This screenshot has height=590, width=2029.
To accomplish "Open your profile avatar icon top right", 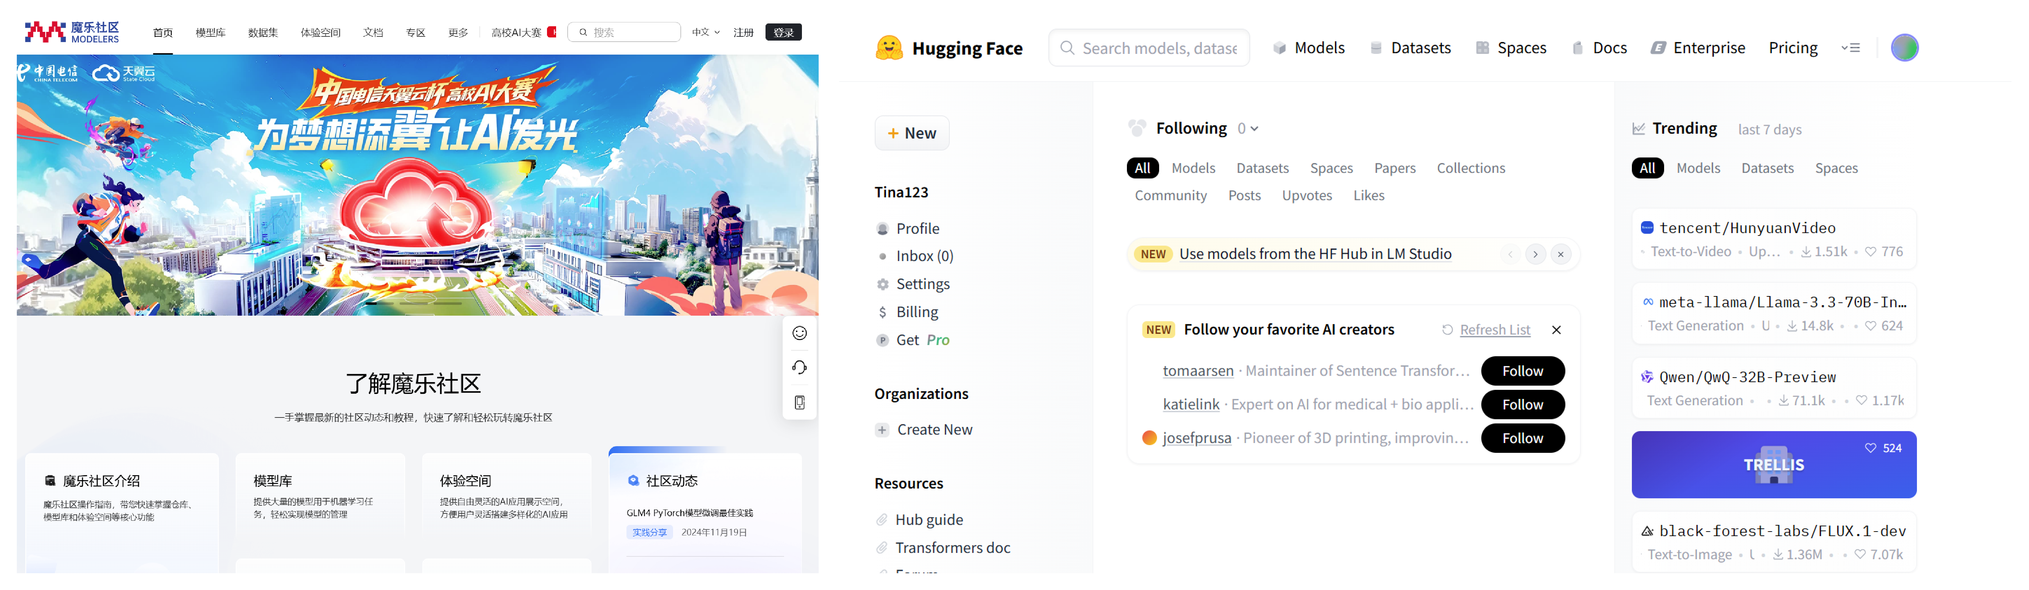I will 1905,47.
